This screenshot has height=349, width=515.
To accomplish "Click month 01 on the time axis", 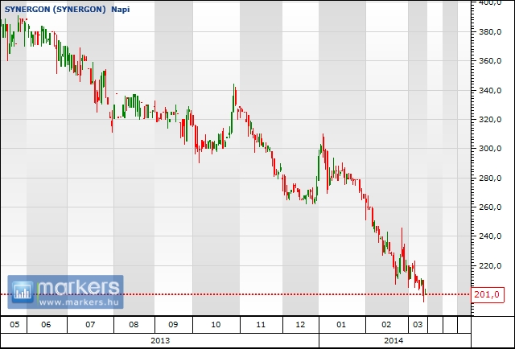I will coord(341,325).
